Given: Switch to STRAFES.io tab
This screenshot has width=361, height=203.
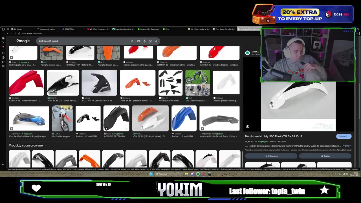Looking at the screenshot, I should pyautogui.click(x=68, y=29).
